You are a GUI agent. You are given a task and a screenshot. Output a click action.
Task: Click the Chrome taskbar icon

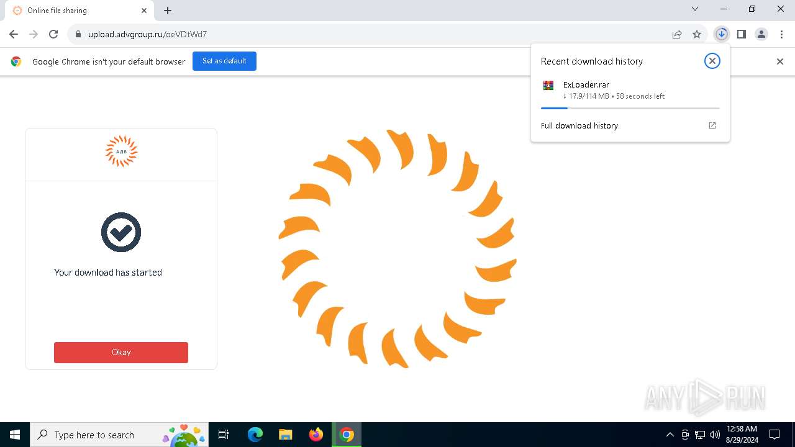coord(347,435)
